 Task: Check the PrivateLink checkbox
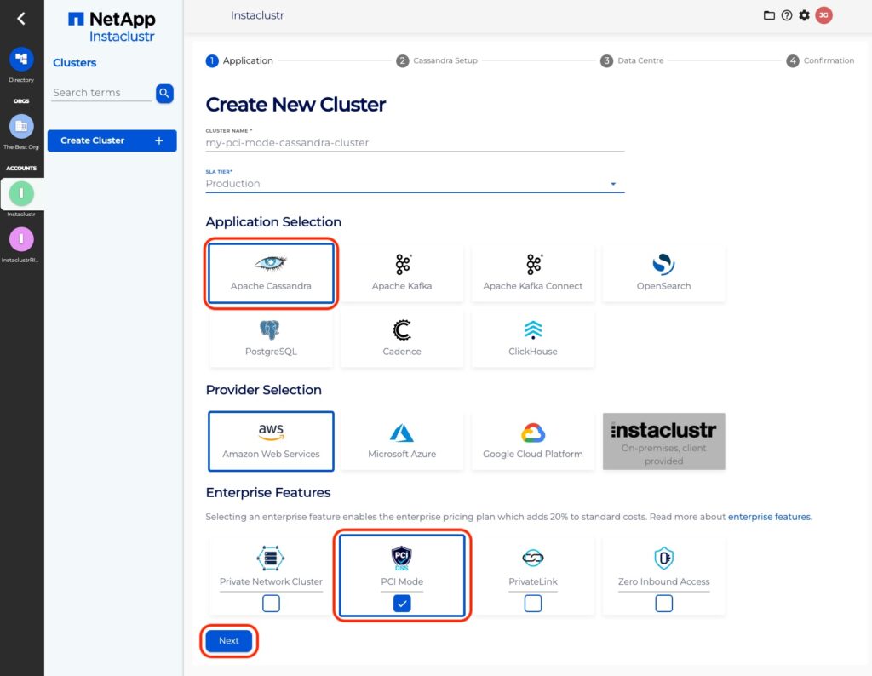coord(532,604)
